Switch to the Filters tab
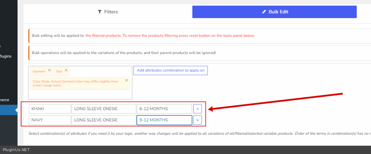 tap(108, 12)
